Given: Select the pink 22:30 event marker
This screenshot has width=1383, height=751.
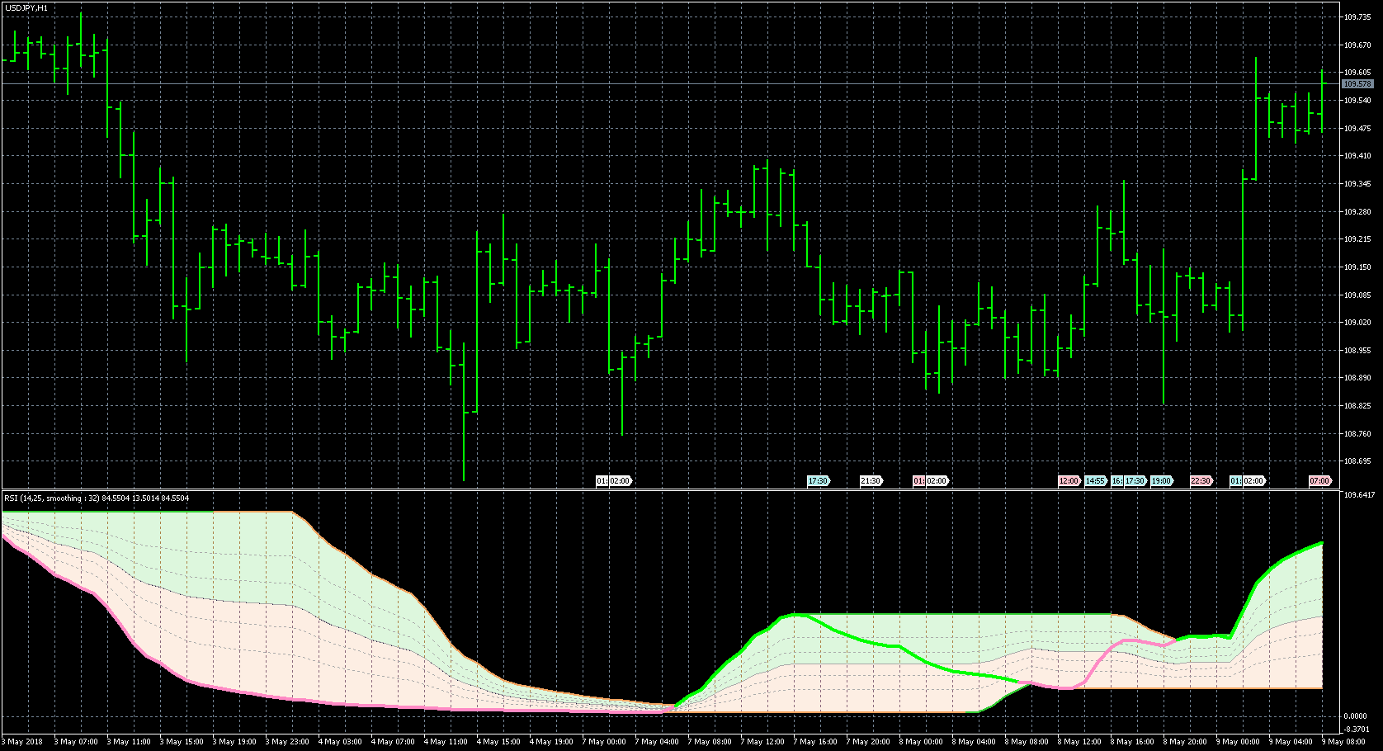Looking at the screenshot, I should [x=1201, y=481].
